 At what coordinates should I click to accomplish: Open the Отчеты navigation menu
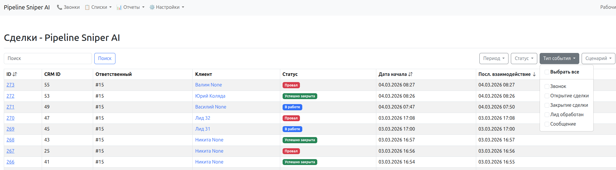(131, 7)
